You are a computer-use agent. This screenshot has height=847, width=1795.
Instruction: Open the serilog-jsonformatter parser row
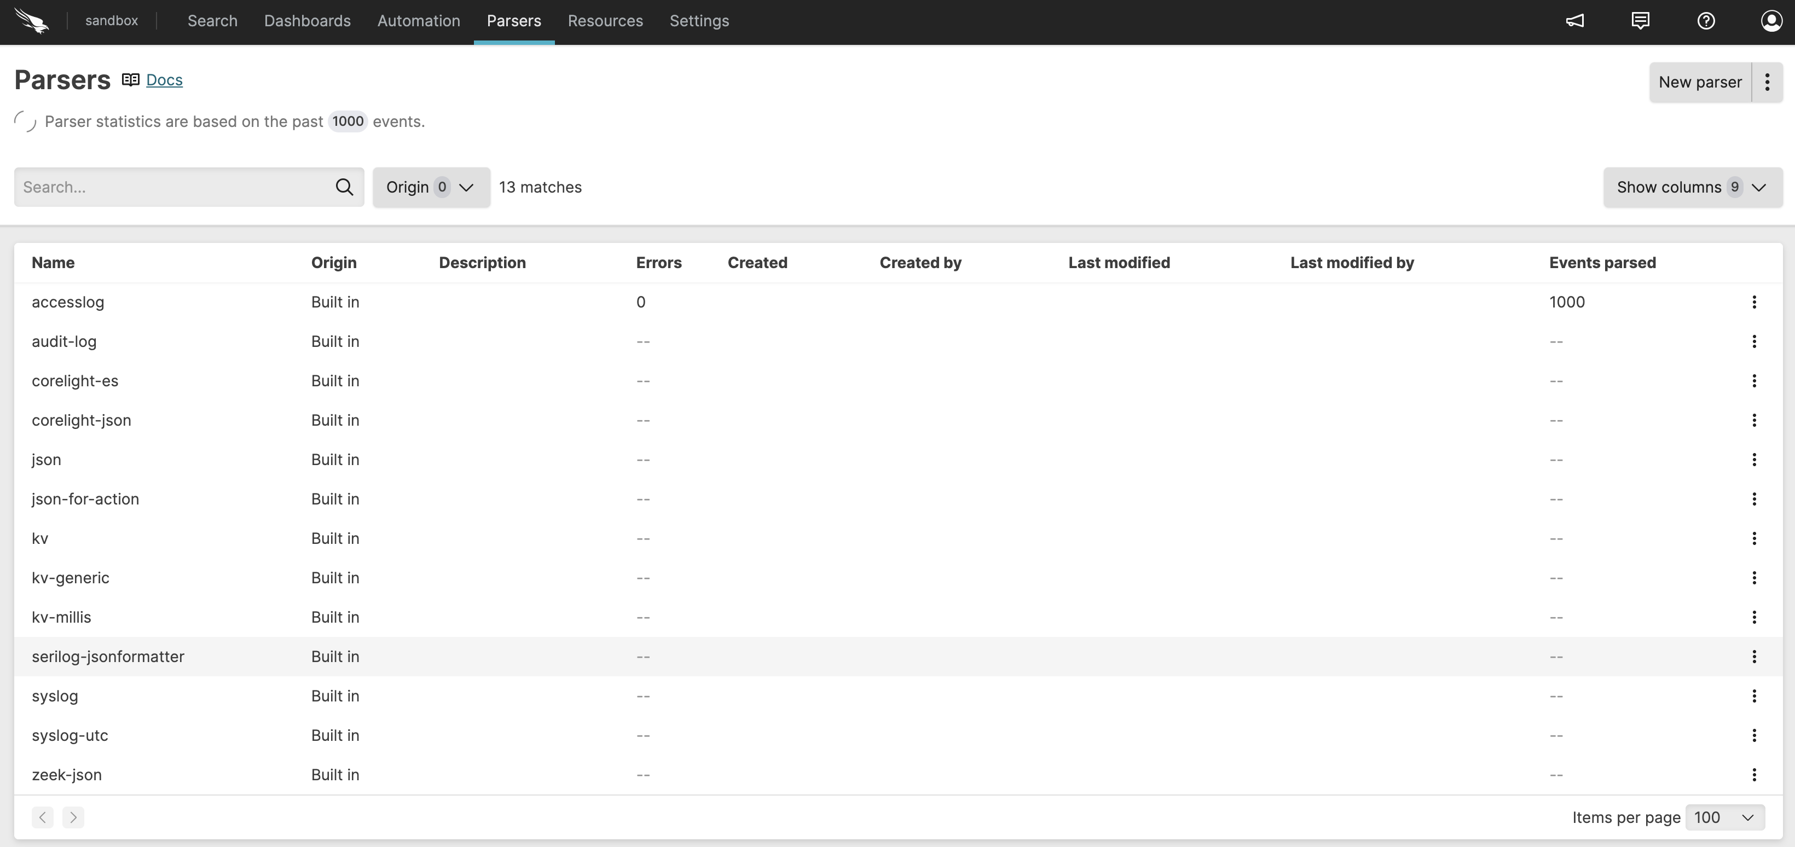coord(108,656)
